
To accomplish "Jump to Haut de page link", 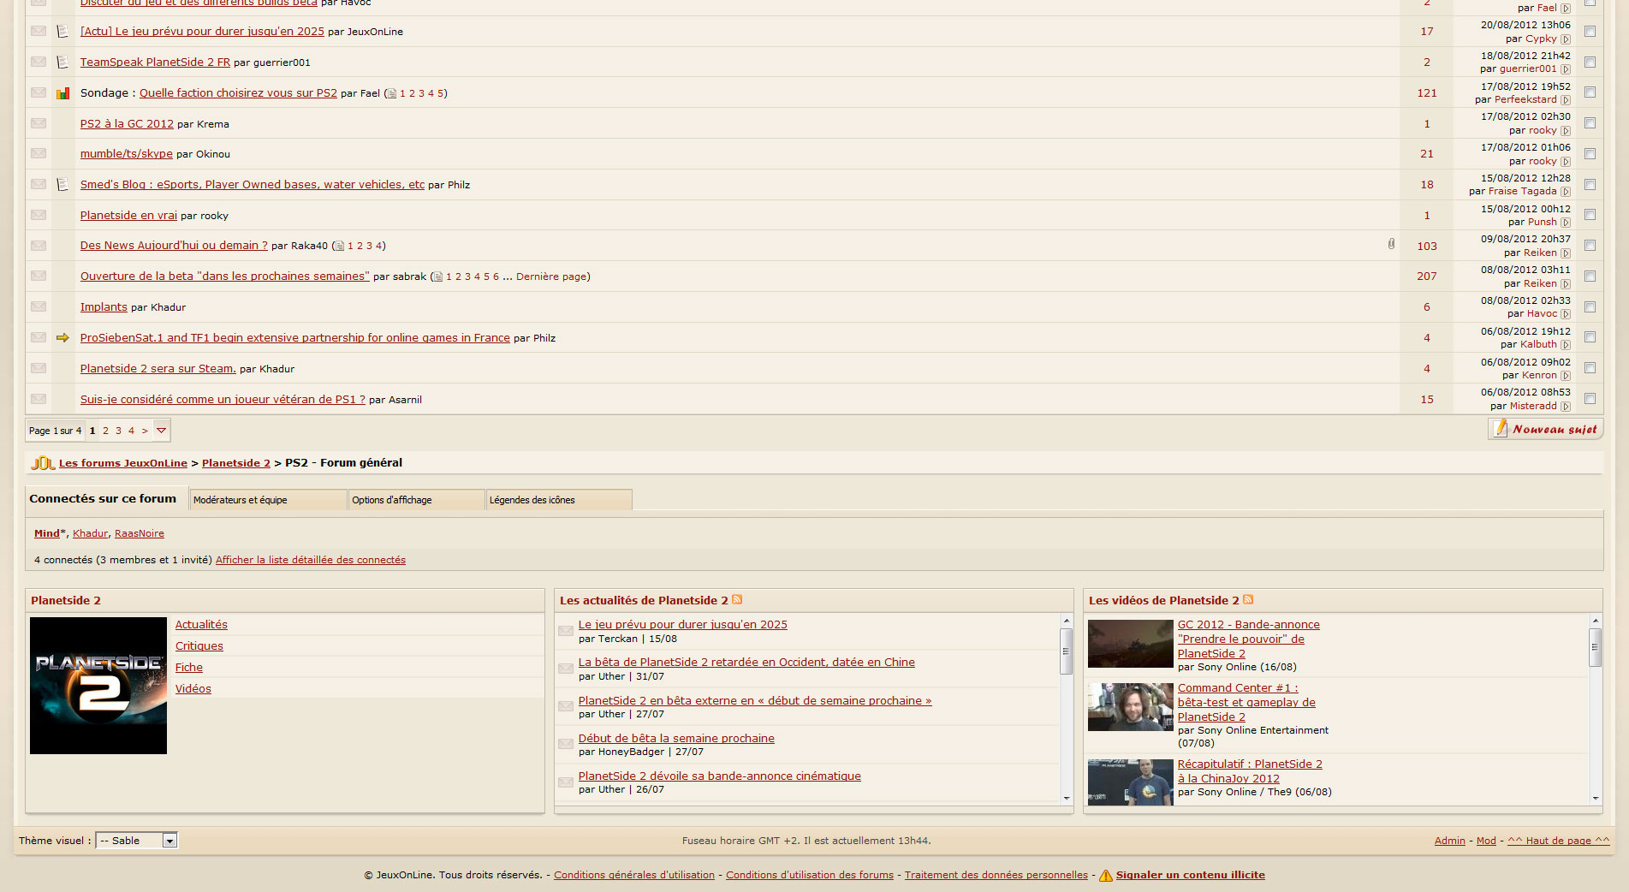I will [1558, 841].
